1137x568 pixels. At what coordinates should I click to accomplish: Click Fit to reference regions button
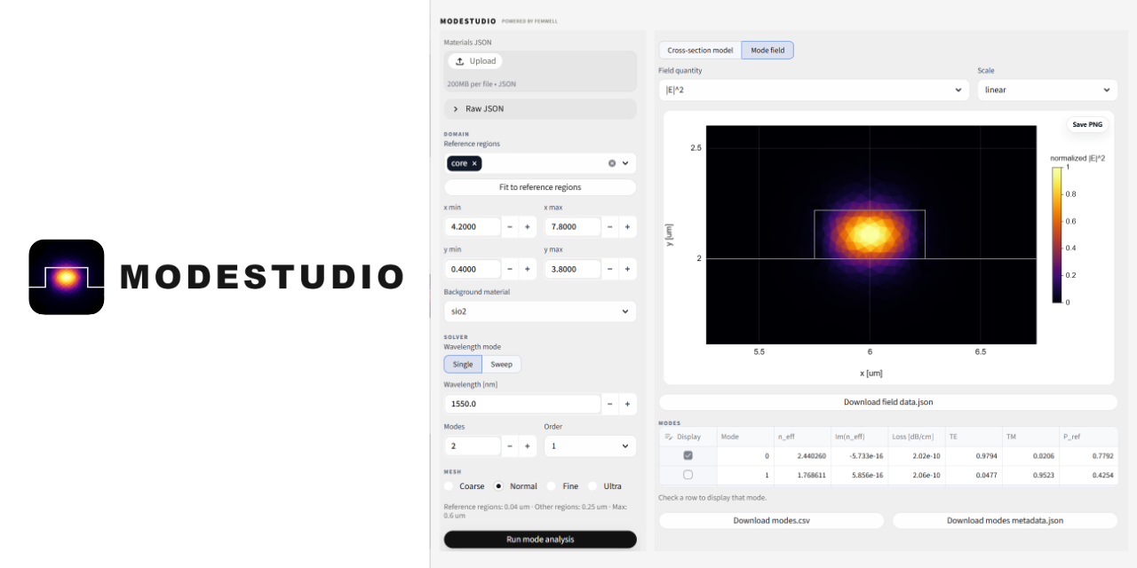pyautogui.click(x=540, y=187)
